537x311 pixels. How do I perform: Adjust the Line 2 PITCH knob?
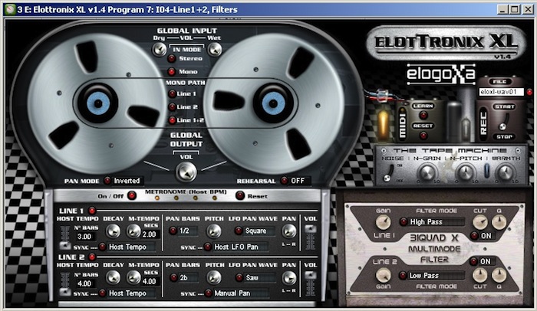pyautogui.click(x=214, y=277)
